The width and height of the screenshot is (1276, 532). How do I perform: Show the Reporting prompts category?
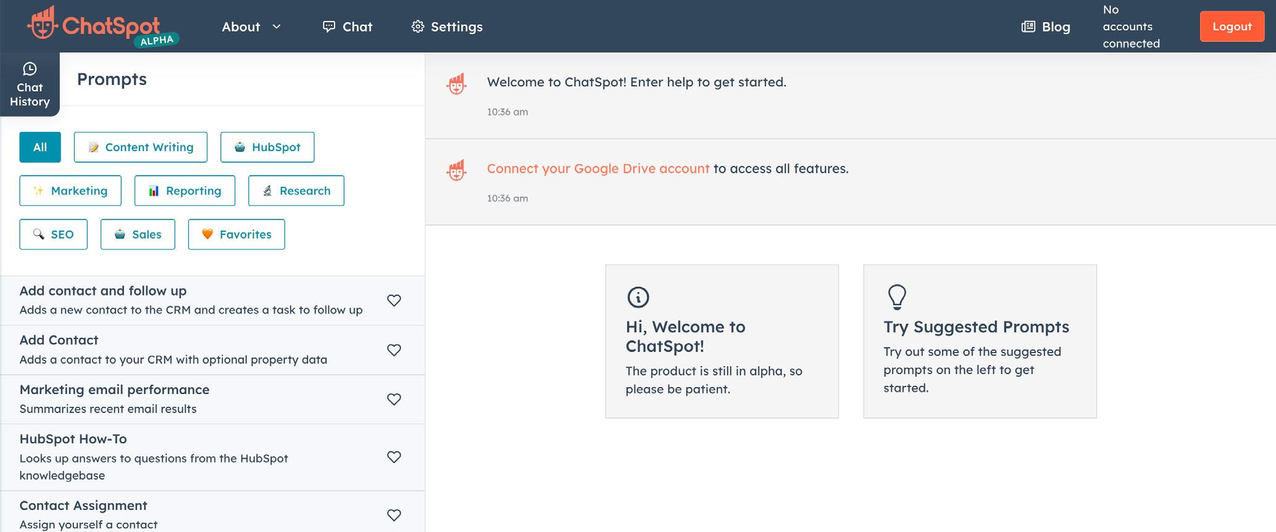(185, 191)
